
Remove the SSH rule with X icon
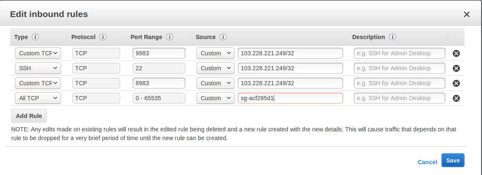click(456, 68)
